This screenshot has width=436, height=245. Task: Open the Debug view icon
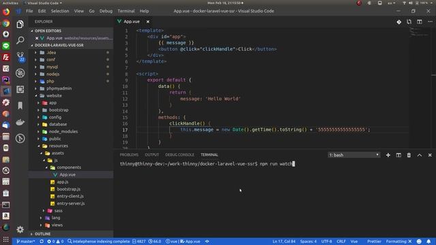pos(20,73)
